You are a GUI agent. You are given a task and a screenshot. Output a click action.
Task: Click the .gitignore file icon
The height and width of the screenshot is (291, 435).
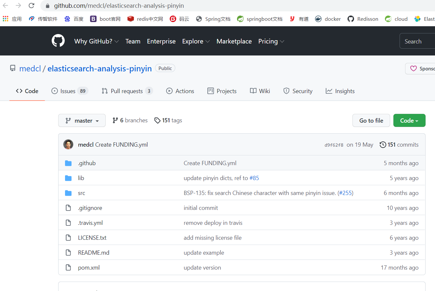coord(68,208)
